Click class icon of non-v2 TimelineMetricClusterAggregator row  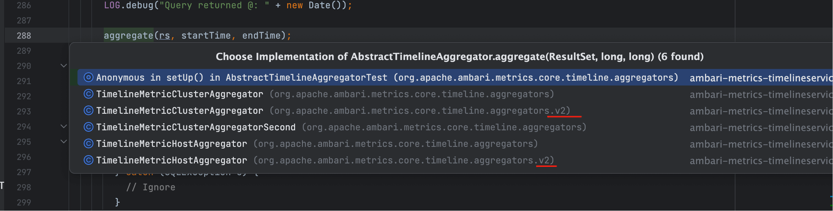(89, 94)
